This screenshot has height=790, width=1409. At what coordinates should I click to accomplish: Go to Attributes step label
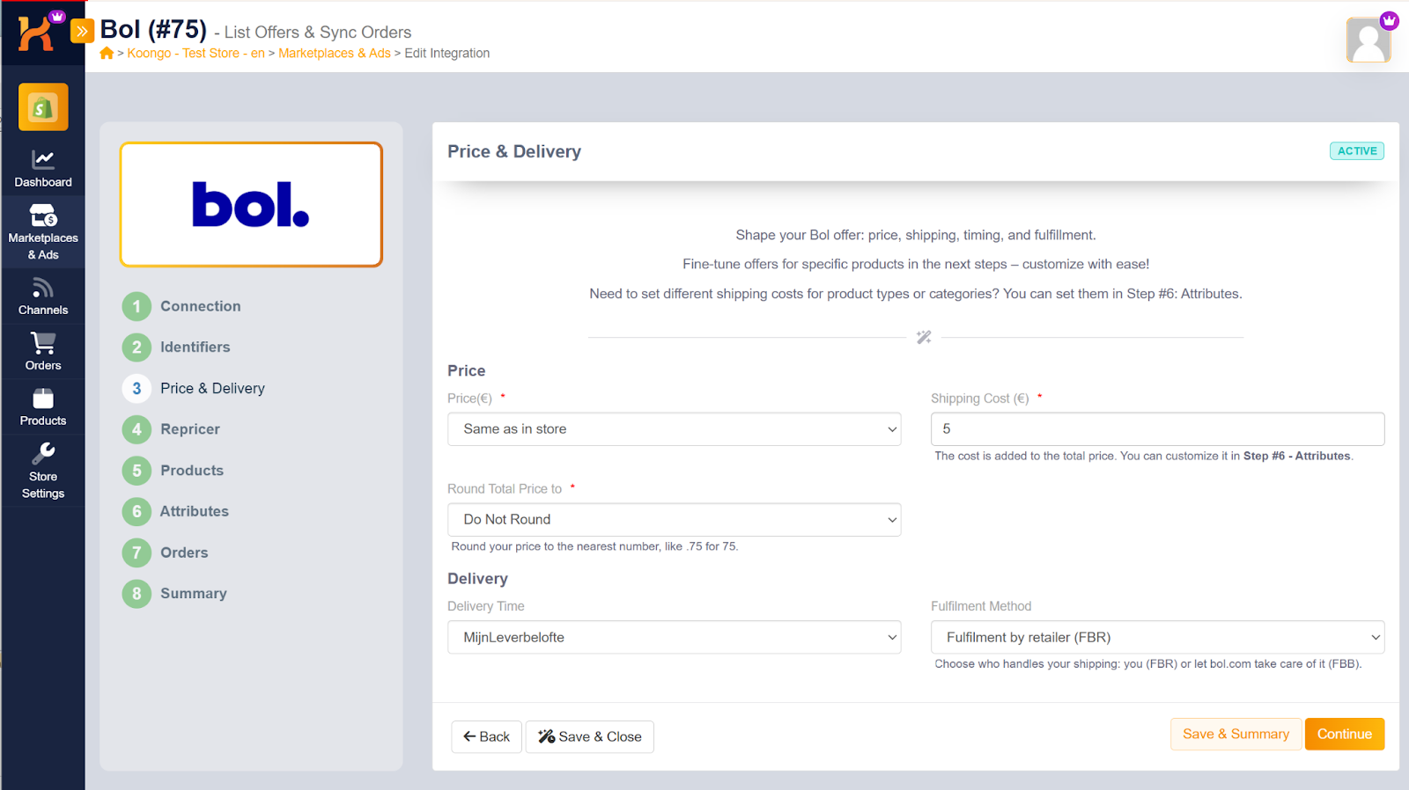(195, 511)
